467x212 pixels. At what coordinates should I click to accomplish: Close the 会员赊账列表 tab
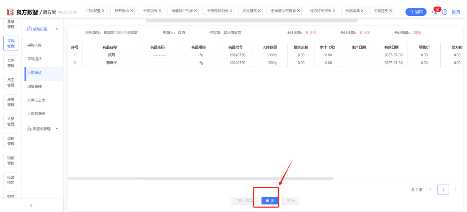[x=231, y=11]
